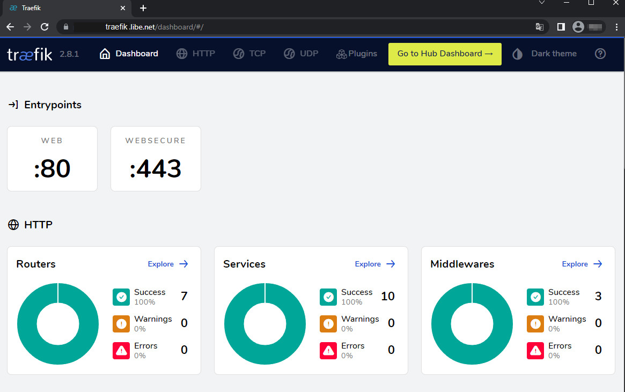Open the help question mark icon
This screenshot has width=625, height=392.
coord(601,54)
